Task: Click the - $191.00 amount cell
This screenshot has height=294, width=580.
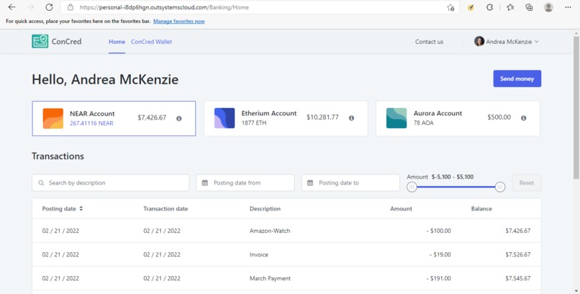Action: click(x=438, y=278)
